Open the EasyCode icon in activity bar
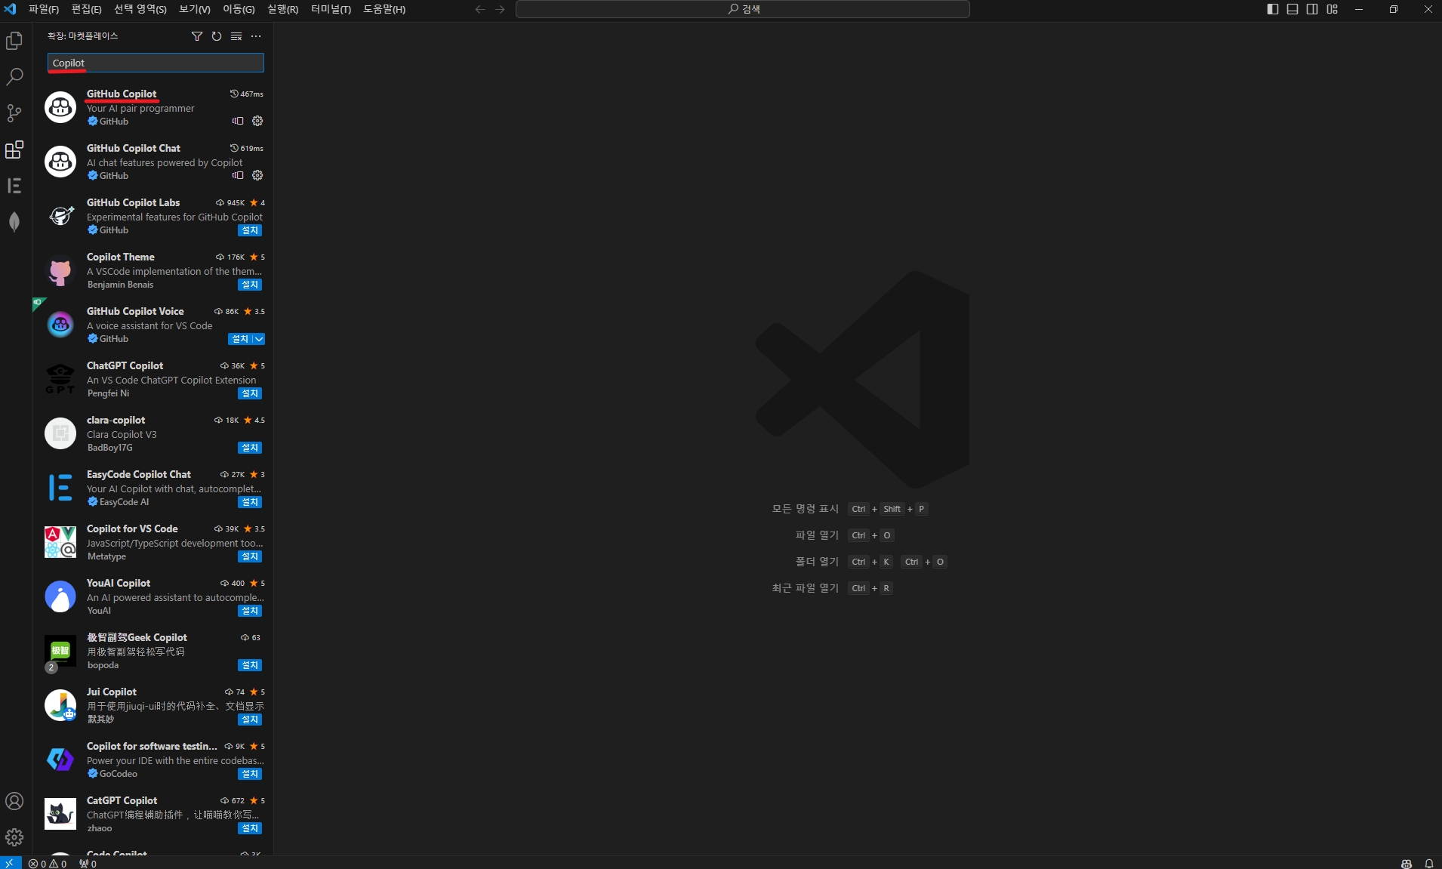 click(14, 186)
